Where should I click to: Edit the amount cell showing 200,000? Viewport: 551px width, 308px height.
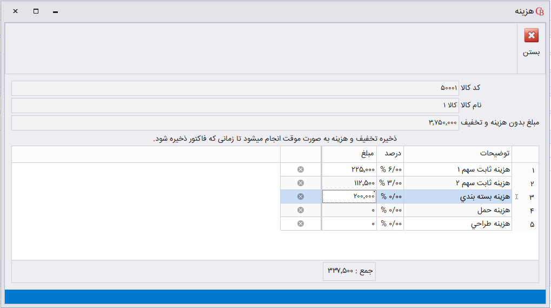coord(349,196)
